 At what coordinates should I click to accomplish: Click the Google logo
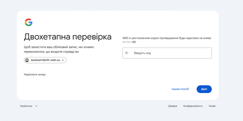[x=28, y=22]
